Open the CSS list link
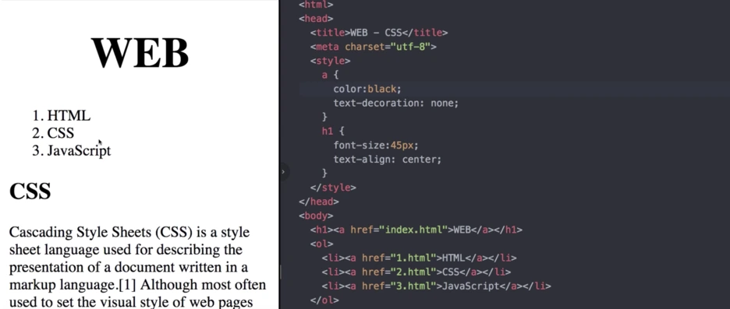Image resolution: width=730 pixels, height=309 pixels. pyautogui.click(x=61, y=133)
